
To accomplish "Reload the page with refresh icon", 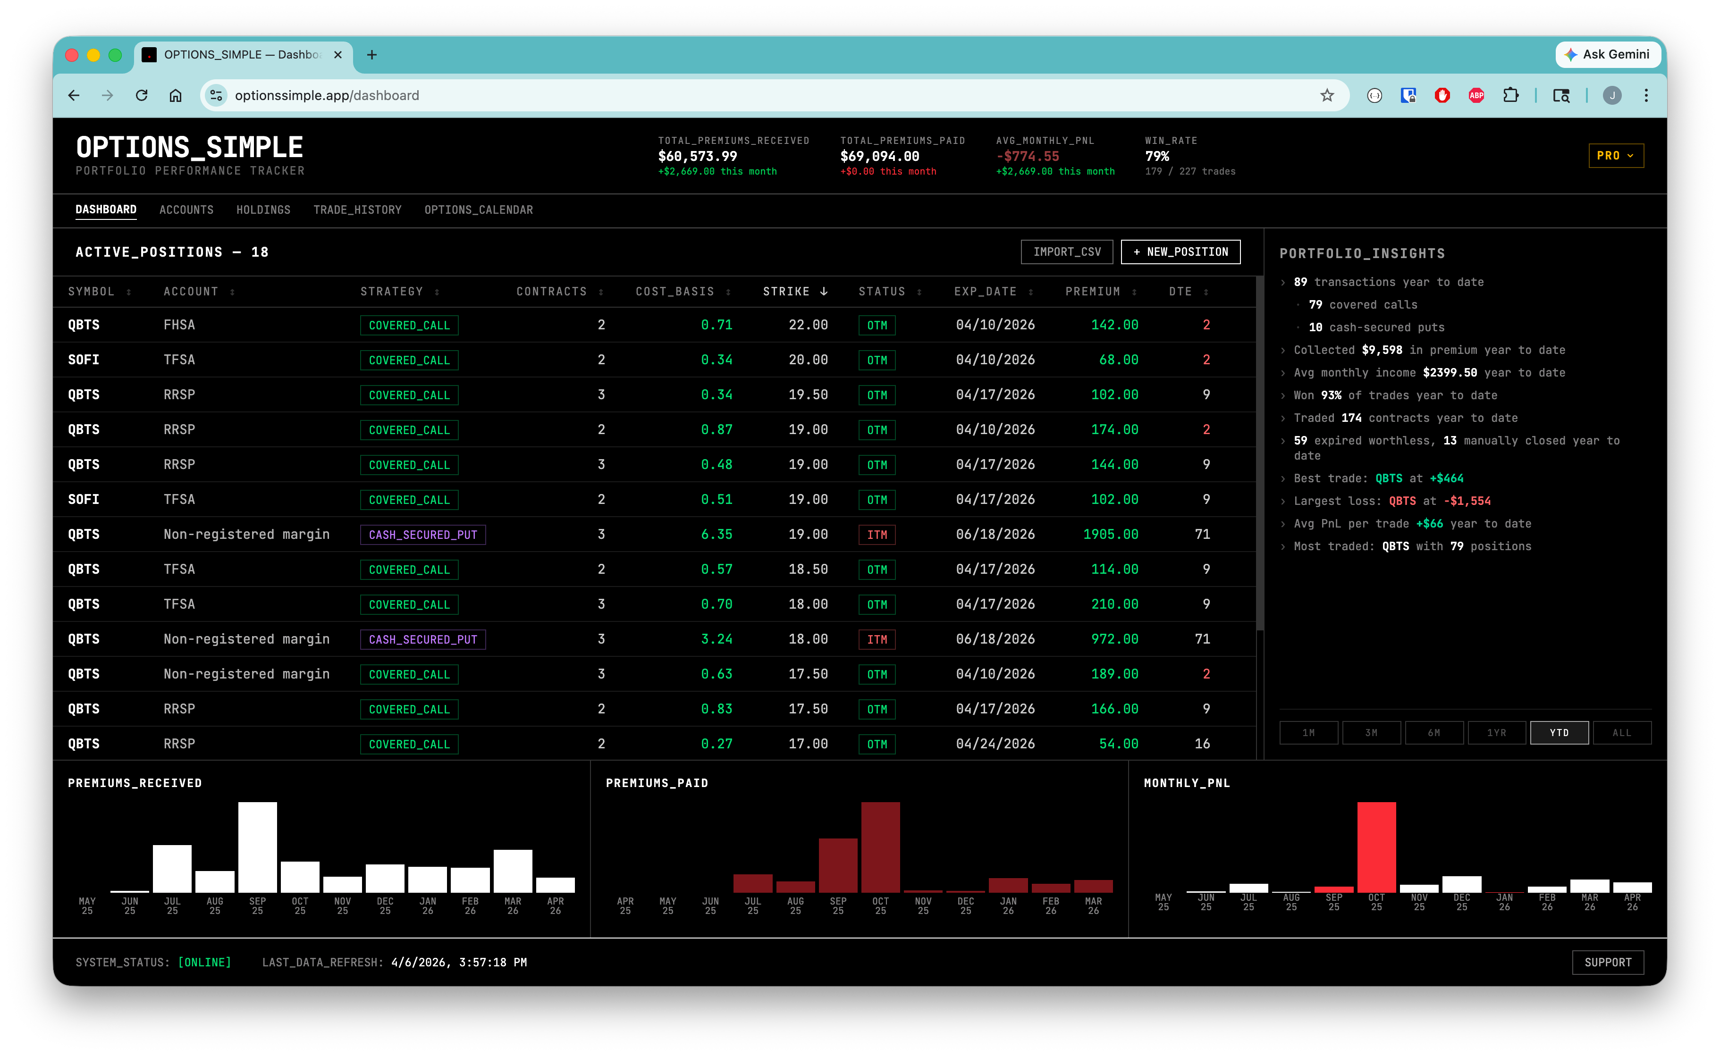I will [x=142, y=96].
